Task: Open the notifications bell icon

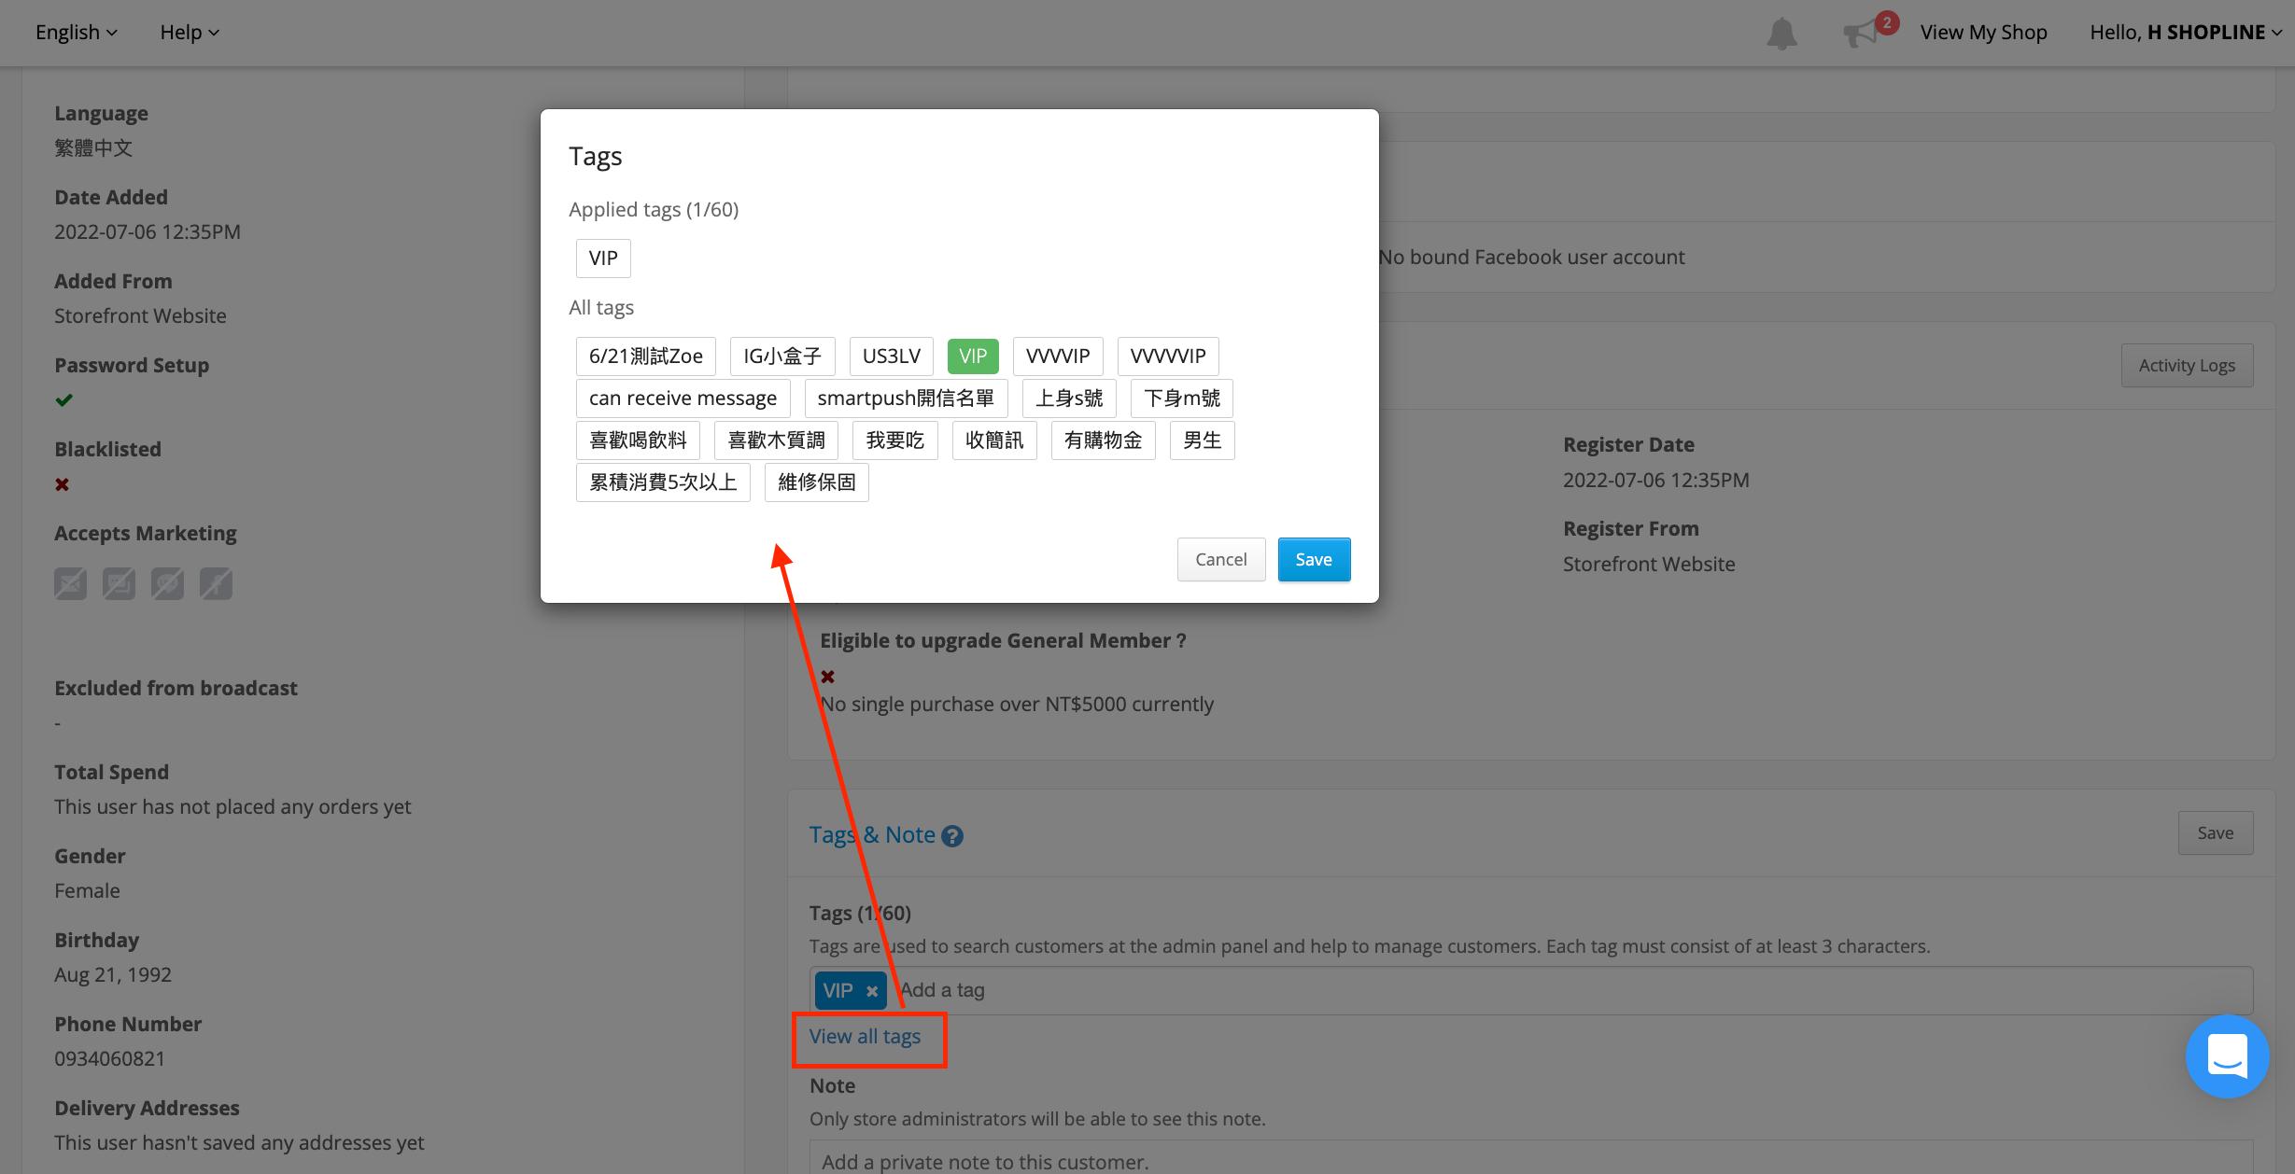Action: click(1781, 34)
